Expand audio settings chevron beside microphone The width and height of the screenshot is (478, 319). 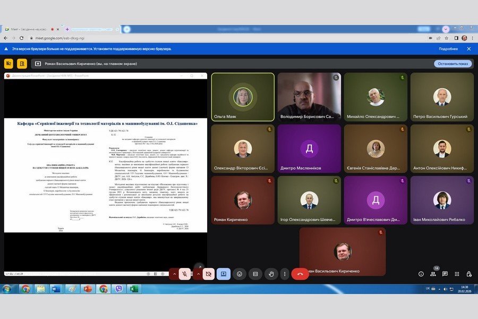coord(174,274)
